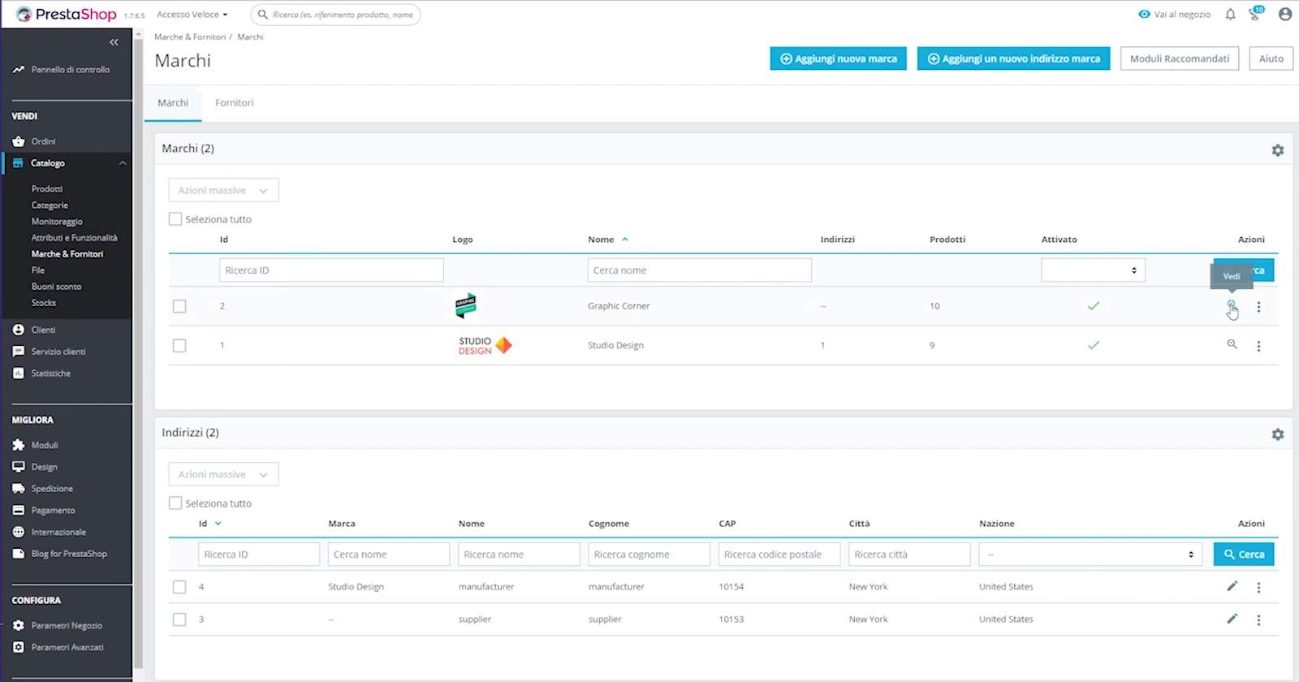Collapse the sidebar using double-chevron icon
This screenshot has height=682, width=1299.
point(114,42)
